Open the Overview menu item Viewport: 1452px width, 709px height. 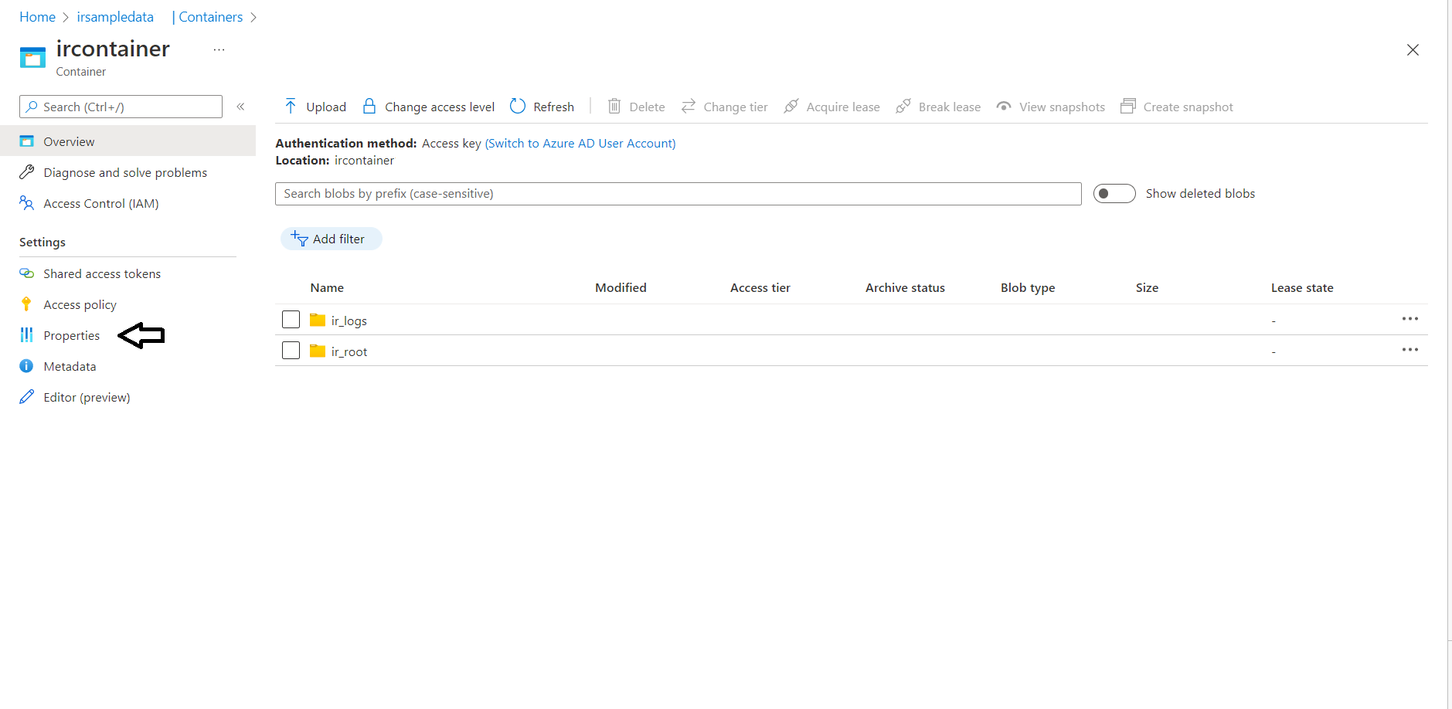(x=128, y=141)
